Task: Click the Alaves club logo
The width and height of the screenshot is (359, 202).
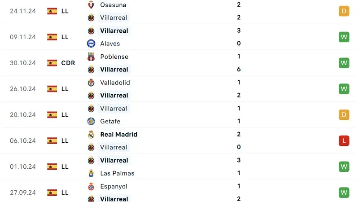Action: (x=91, y=44)
